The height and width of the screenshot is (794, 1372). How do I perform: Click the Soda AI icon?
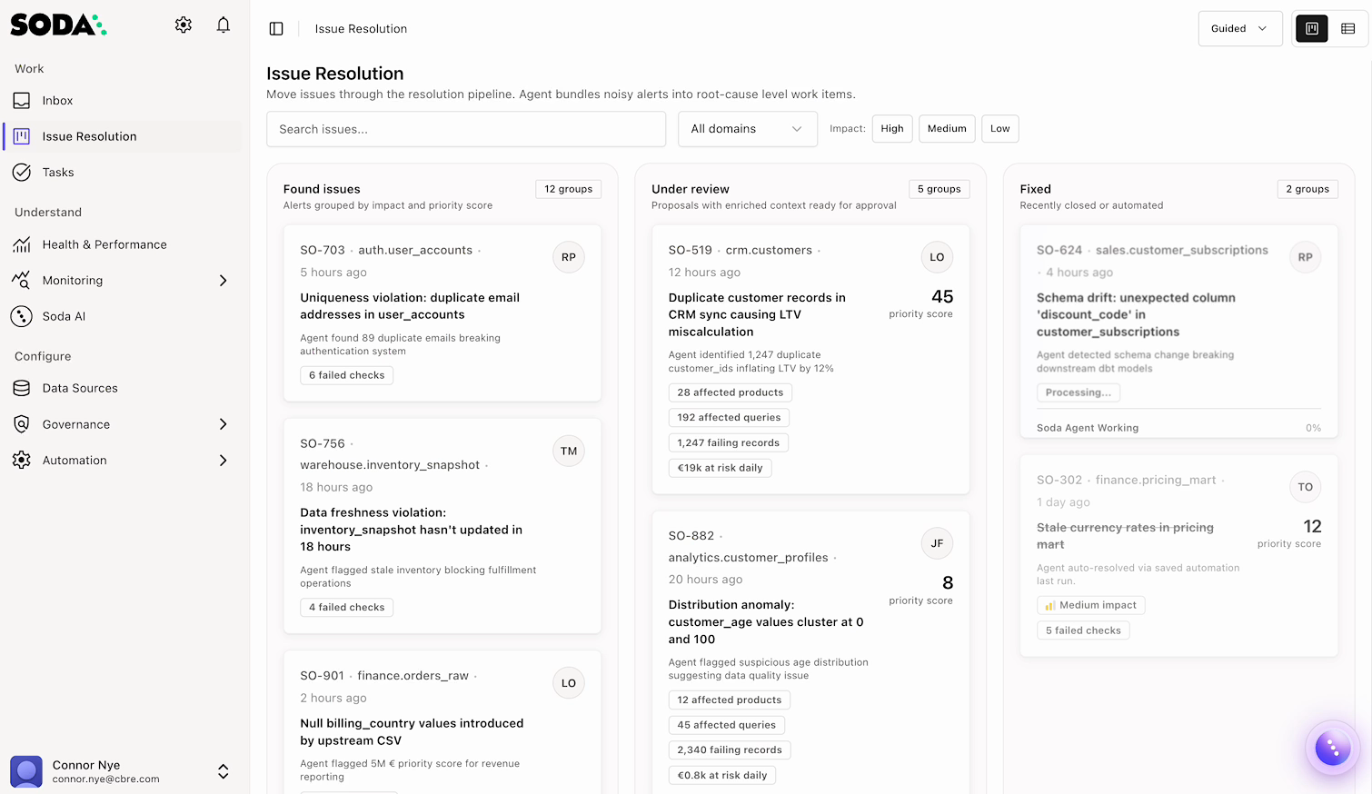click(22, 316)
